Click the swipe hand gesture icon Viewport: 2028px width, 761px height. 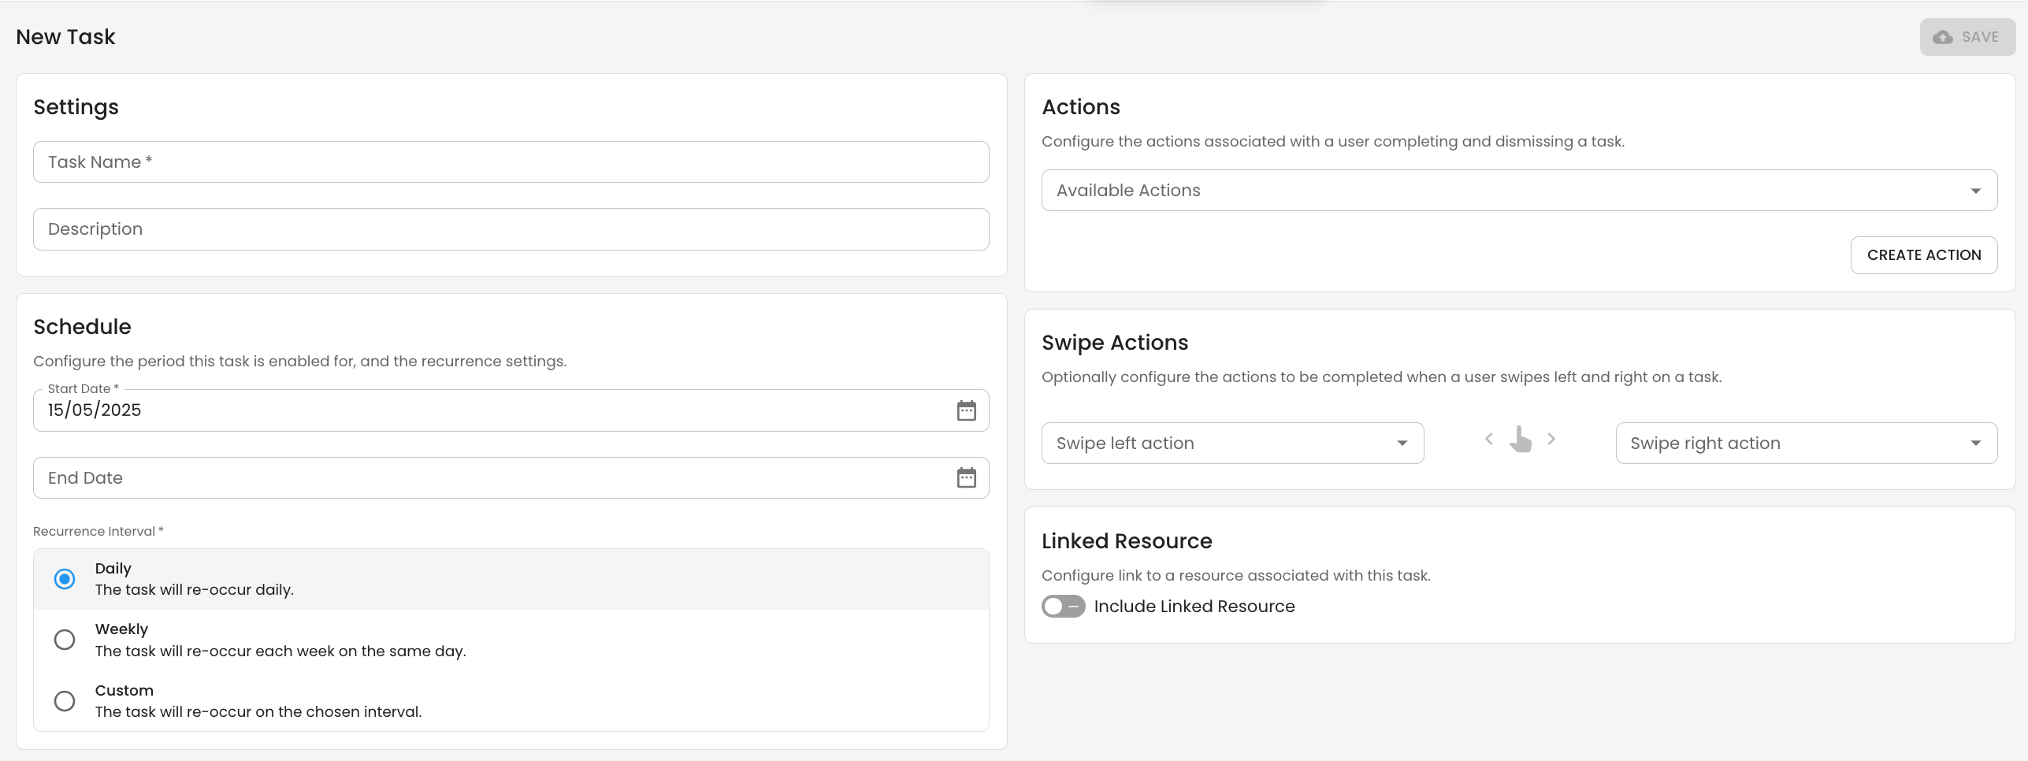(1520, 440)
